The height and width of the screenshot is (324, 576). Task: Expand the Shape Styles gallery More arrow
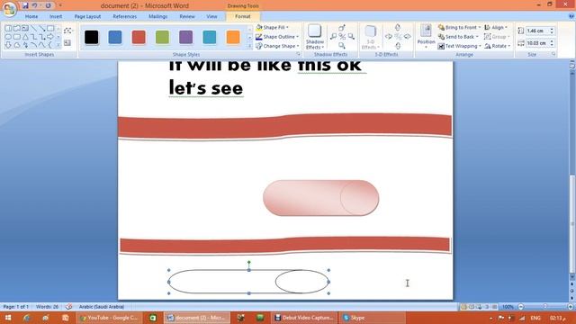pos(249,46)
